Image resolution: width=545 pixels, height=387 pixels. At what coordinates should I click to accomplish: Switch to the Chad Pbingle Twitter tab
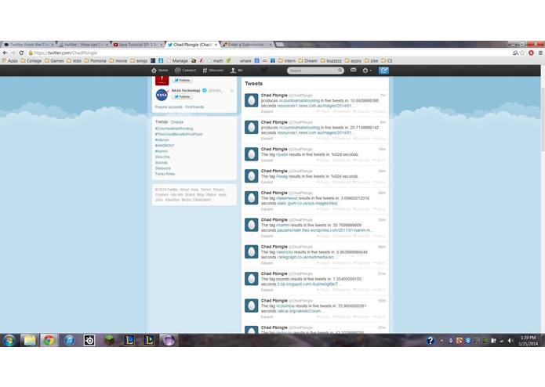pos(192,45)
